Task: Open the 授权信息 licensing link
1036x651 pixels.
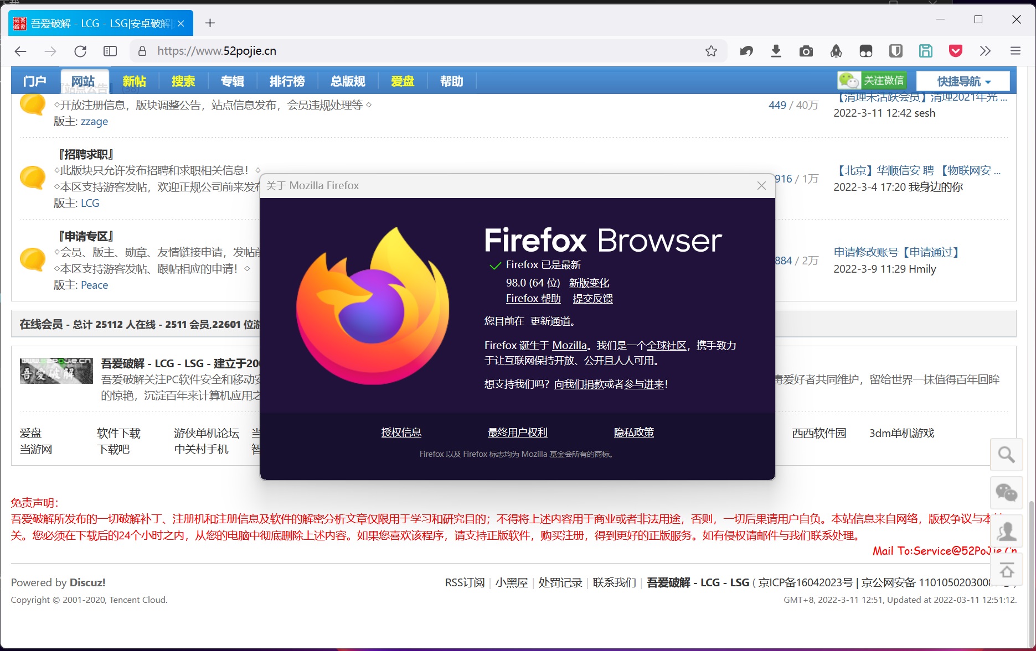Action: click(x=401, y=433)
